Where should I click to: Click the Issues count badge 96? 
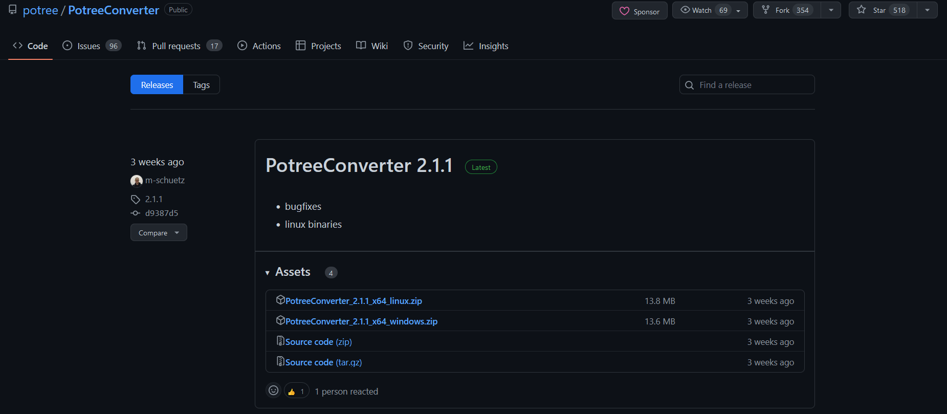pos(114,46)
